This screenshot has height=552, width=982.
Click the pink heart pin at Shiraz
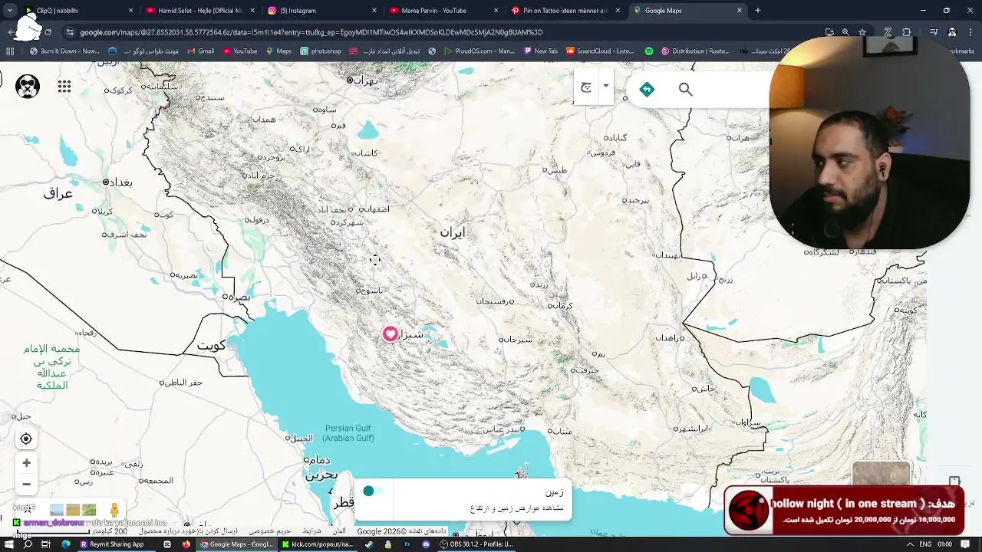coord(390,333)
